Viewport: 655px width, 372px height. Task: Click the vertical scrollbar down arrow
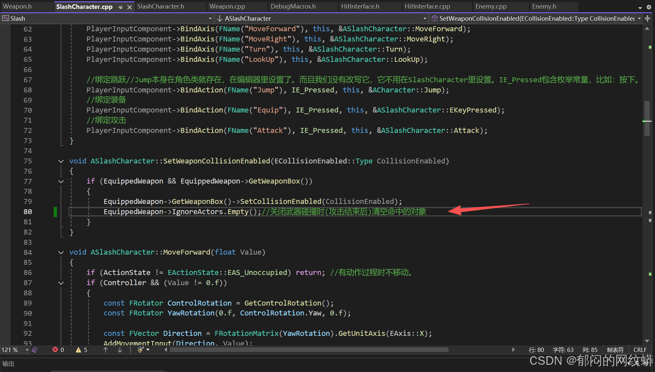[x=647, y=341]
